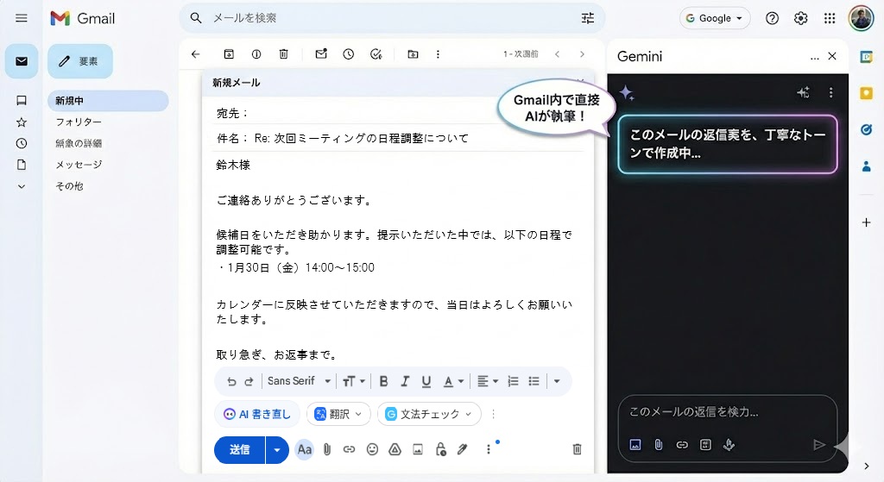Insert emoji into the email
The width and height of the screenshot is (884, 482).
tap(372, 449)
